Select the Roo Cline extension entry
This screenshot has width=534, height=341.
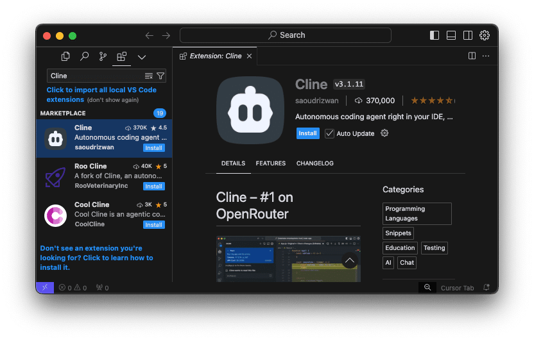click(104, 176)
